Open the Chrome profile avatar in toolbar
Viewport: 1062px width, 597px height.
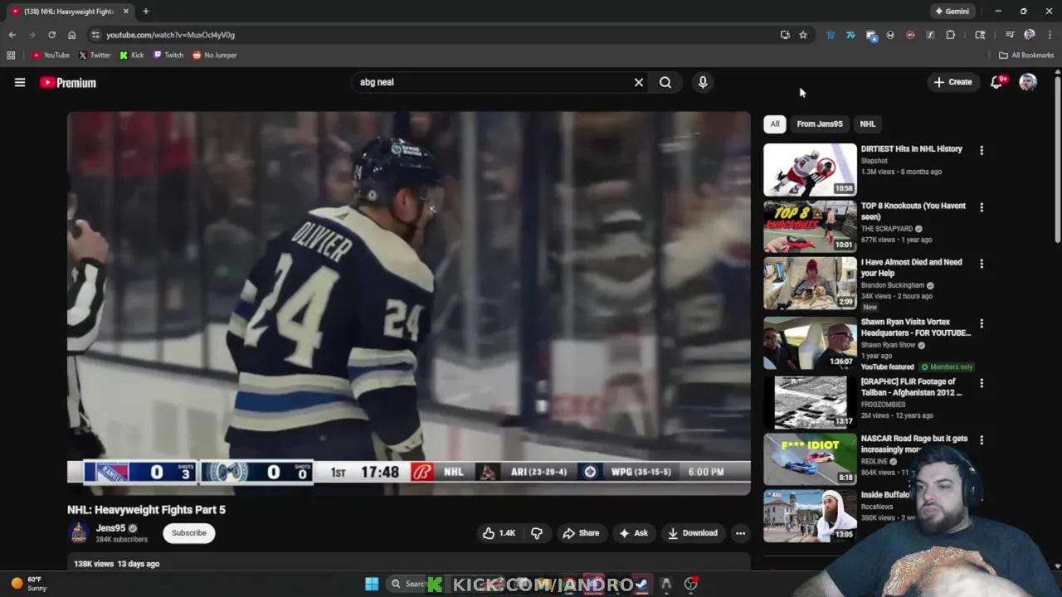tap(1030, 35)
